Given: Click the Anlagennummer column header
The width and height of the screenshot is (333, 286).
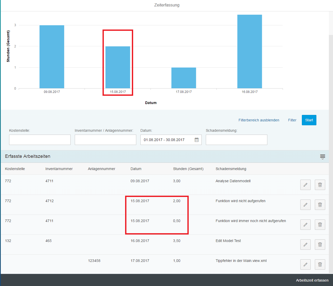Looking at the screenshot, I should coord(101,169).
